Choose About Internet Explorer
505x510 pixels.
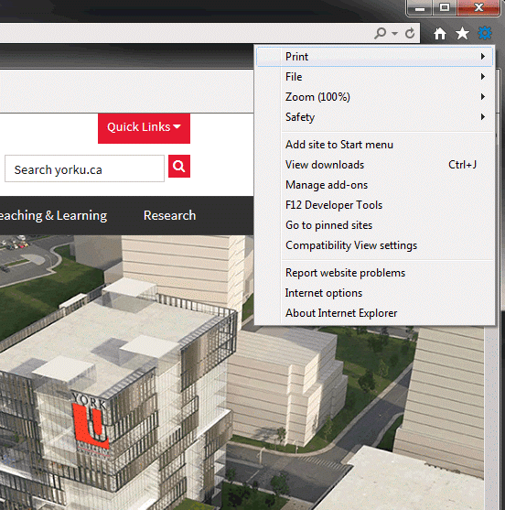[x=374, y=313]
